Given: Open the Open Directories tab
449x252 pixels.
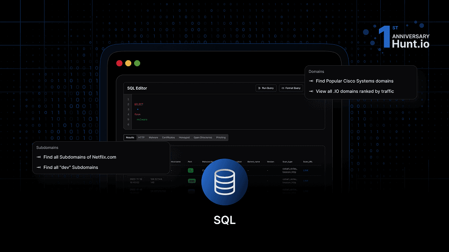Looking at the screenshot, I should [203, 138].
